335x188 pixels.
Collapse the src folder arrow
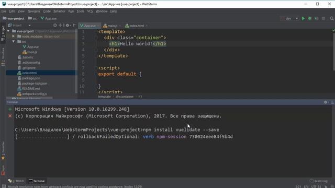[x=14, y=41]
